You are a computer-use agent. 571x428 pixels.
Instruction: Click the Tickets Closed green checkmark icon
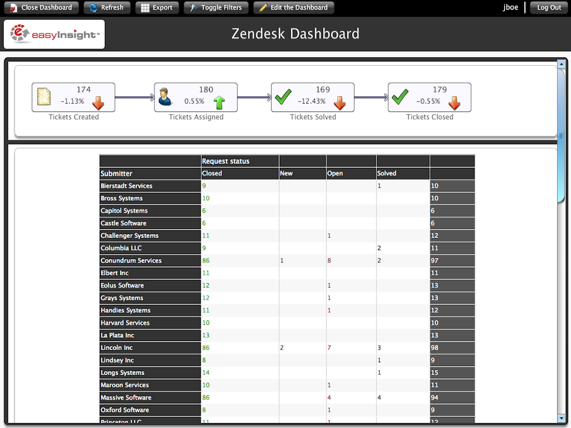pyautogui.click(x=400, y=97)
